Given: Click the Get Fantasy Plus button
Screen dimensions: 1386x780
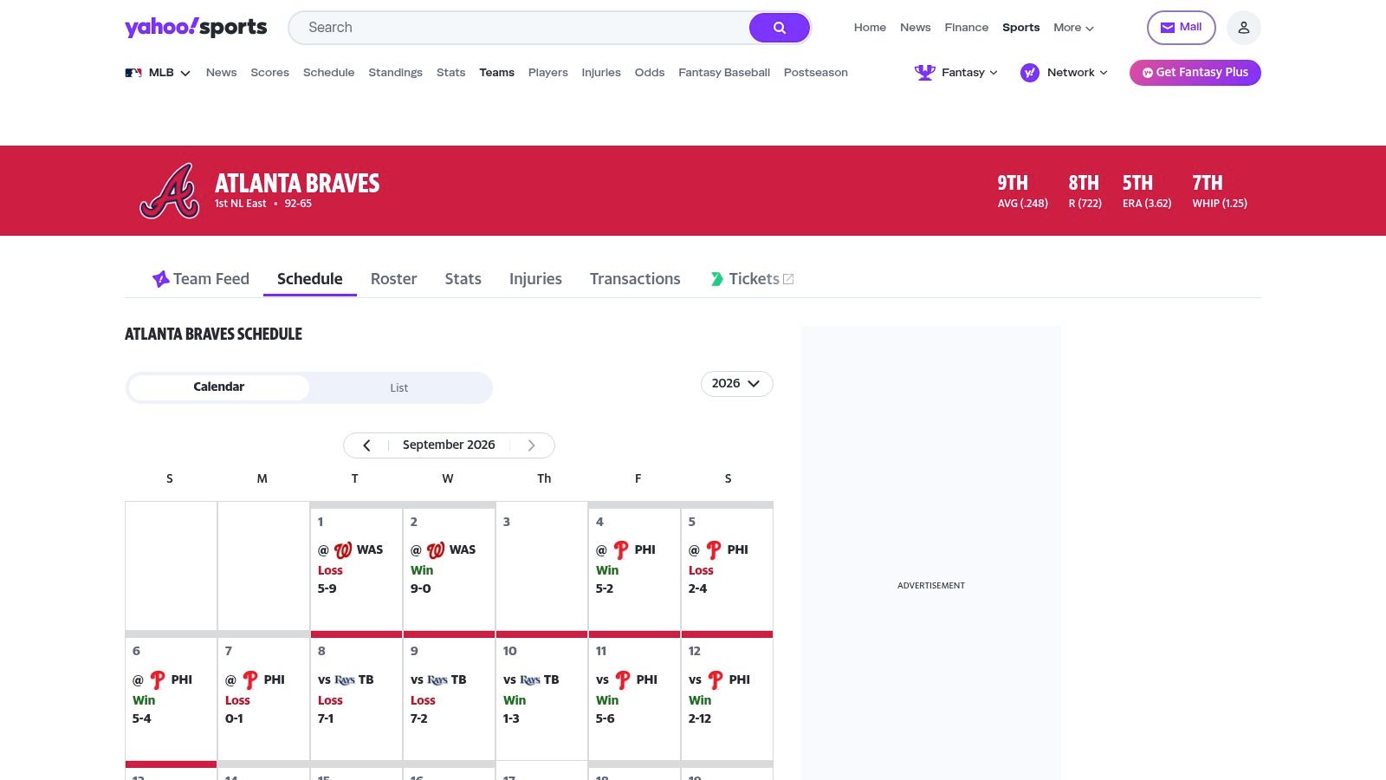Looking at the screenshot, I should click(x=1195, y=73).
